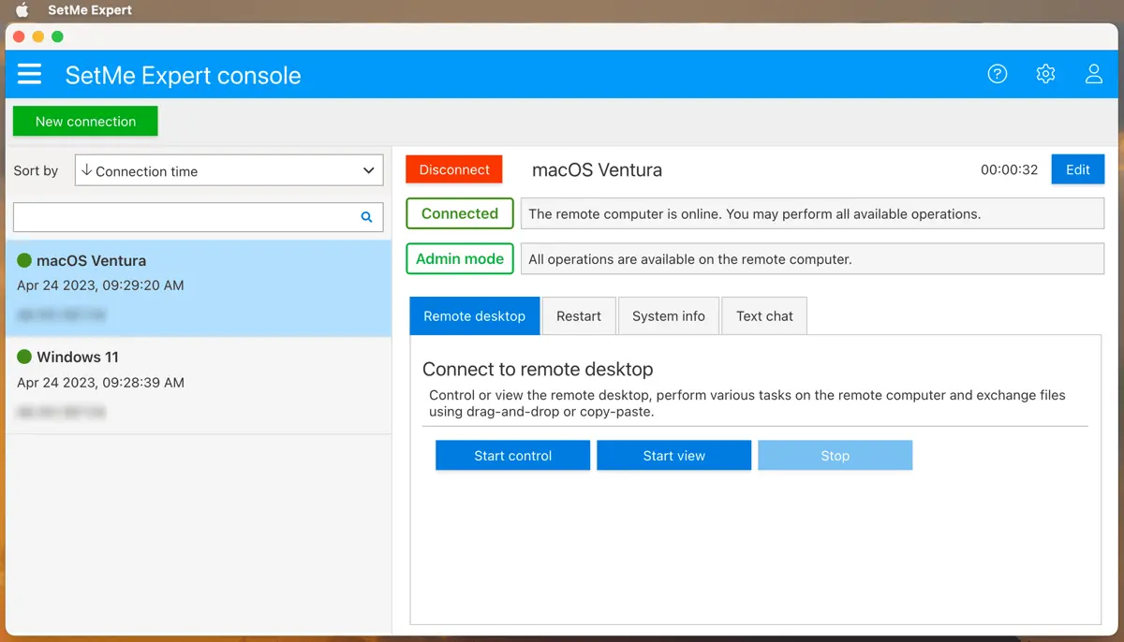Click the 00:00:32 session timer
The height and width of the screenshot is (642, 1124).
[1010, 170]
